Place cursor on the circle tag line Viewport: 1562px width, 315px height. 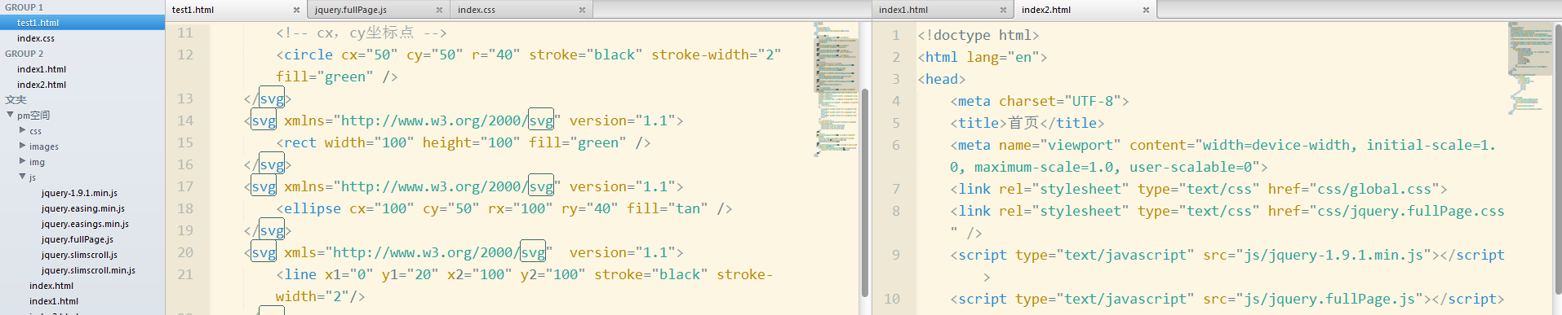click(529, 55)
